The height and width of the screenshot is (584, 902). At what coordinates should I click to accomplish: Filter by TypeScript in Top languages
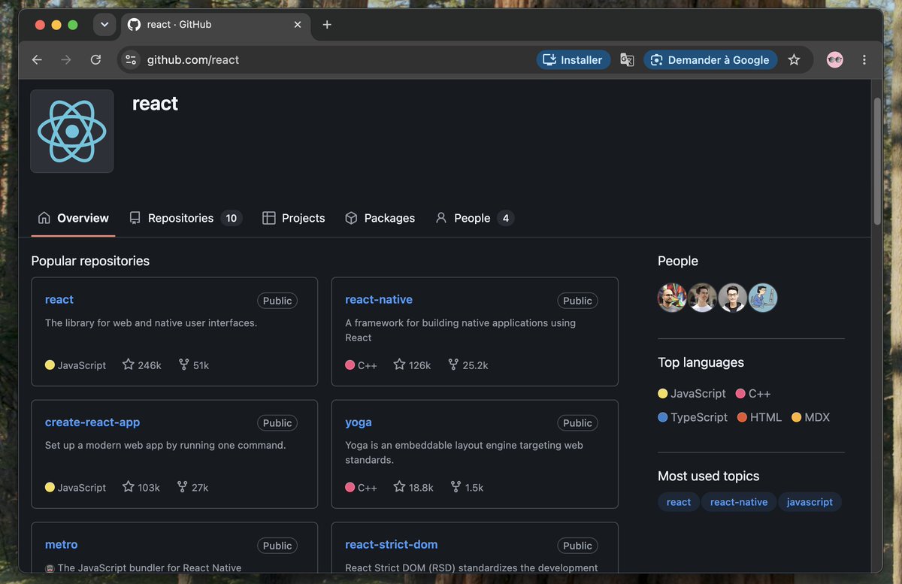point(692,417)
